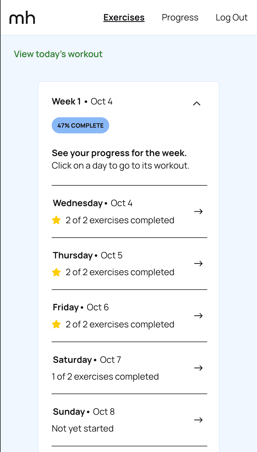Screen dimensions: 257x452
Task: Open the Exercises tab
Action: point(124,18)
